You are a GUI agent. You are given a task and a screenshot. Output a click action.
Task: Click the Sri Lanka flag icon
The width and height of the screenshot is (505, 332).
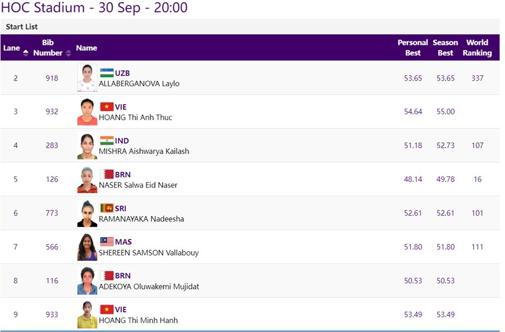107,208
